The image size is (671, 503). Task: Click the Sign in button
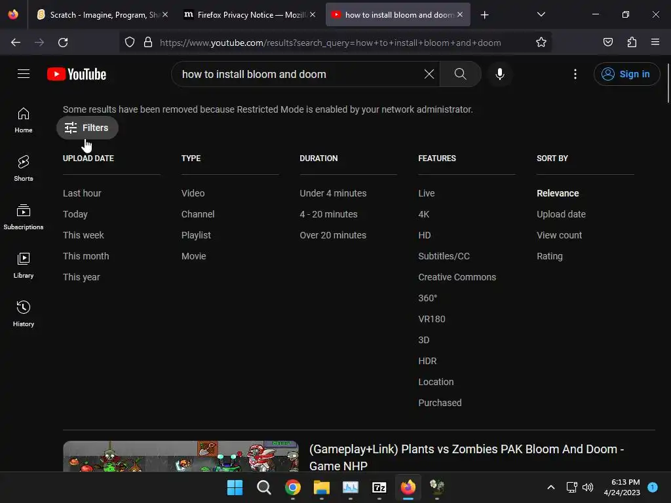[x=626, y=74]
